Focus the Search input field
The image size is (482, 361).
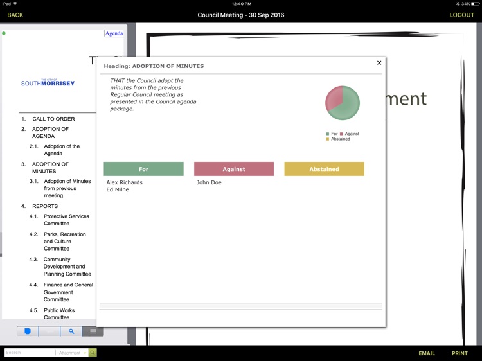[x=30, y=353]
